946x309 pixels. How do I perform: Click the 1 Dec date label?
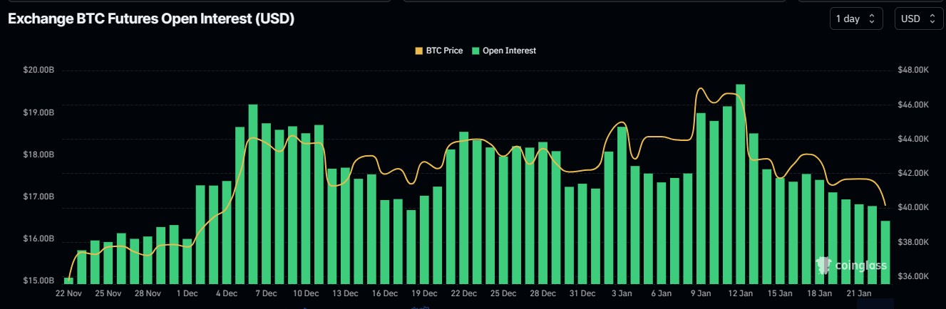[187, 293]
